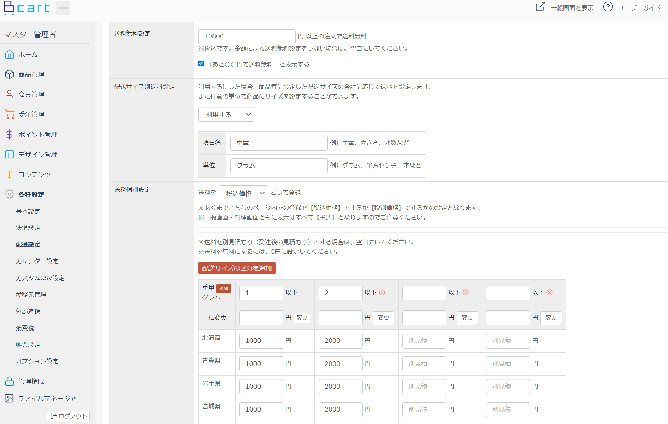Focus 宮城県 shipping fee field showing 2000
Screen dimensions: 668x424
341,409
